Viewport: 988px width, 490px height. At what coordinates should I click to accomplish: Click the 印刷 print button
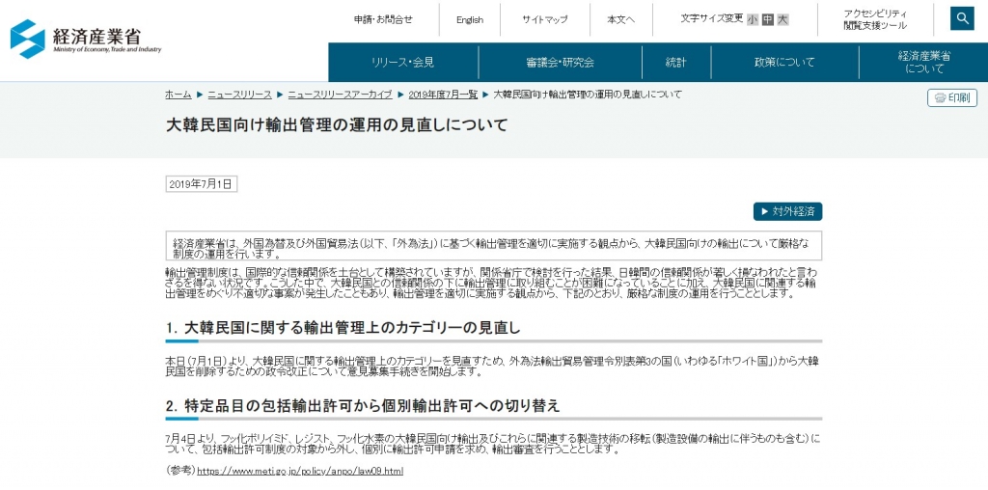click(952, 97)
